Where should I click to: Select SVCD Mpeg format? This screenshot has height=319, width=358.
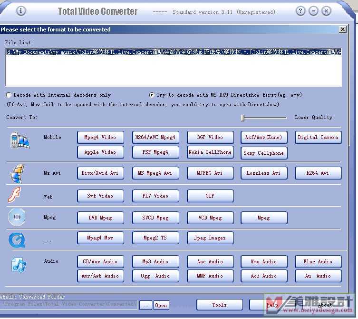(155, 218)
